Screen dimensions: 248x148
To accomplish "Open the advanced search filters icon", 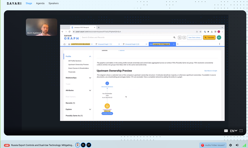I will tap(180, 37).
